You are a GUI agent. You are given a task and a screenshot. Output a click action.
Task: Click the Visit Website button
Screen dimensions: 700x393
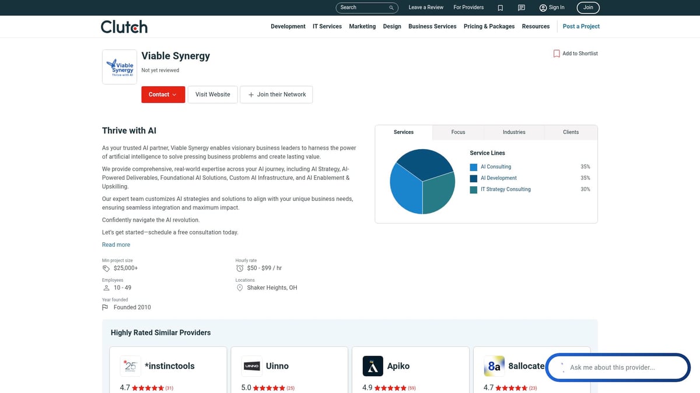click(213, 95)
